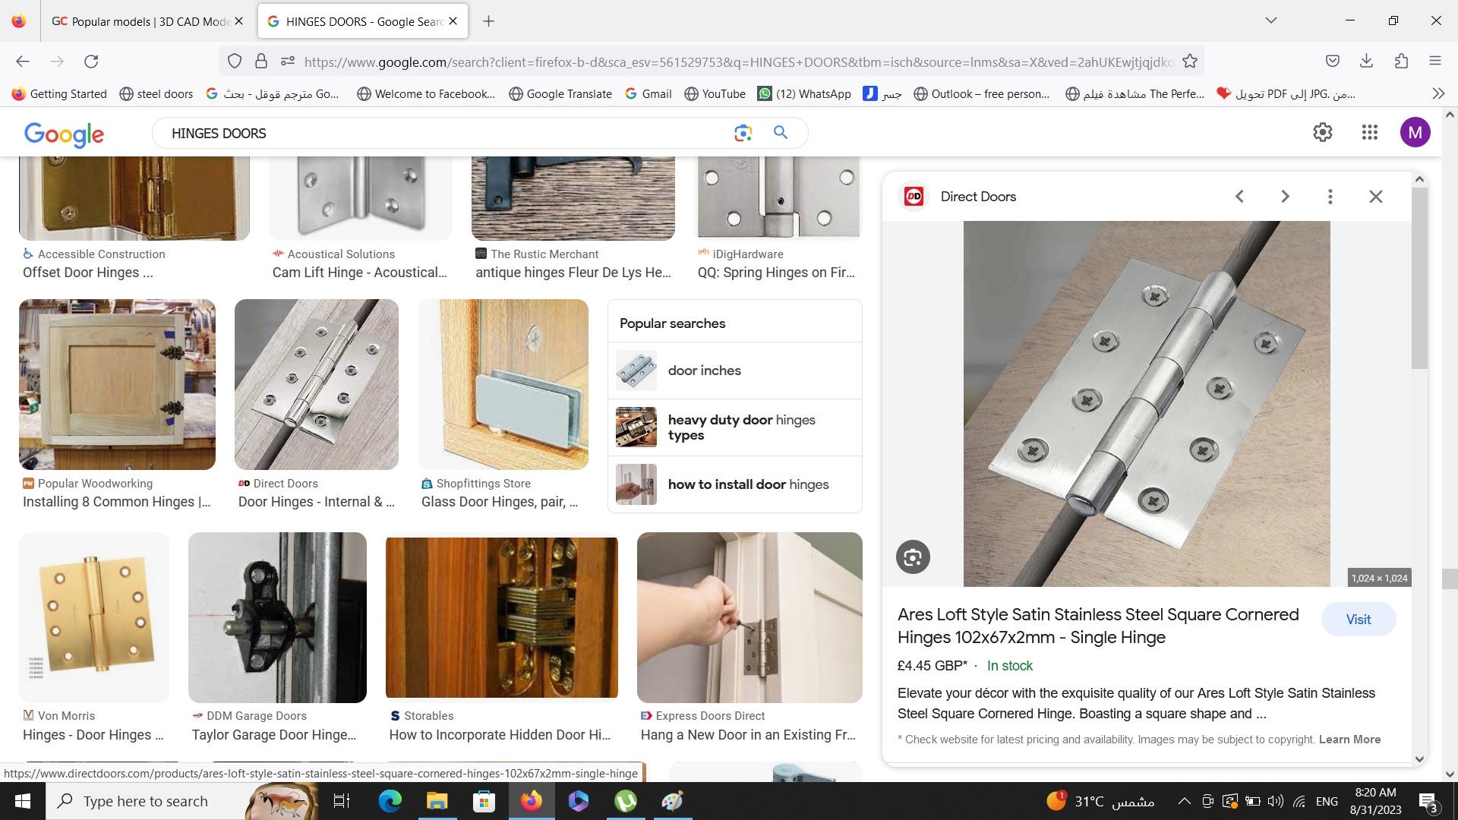Search inside image with Lens button
The height and width of the screenshot is (820, 1458).
(x=913, y=557)
